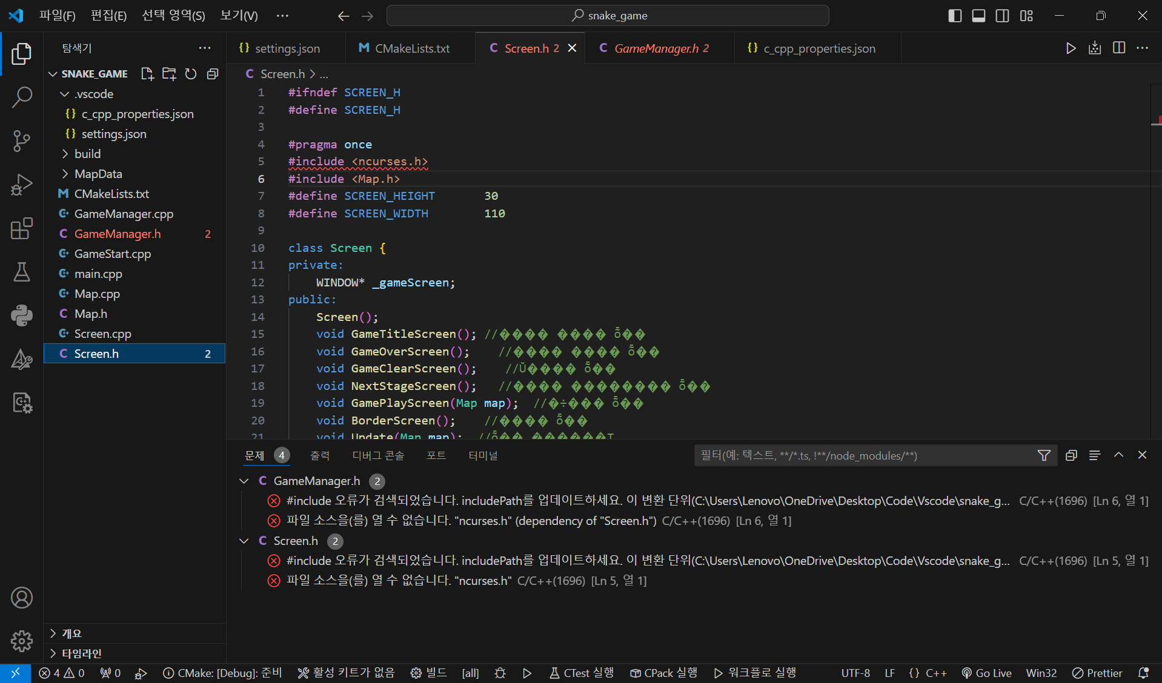Switch to the 터미널 panel tab
Viewport: 1162px width, 683px height.
[483, 455]
